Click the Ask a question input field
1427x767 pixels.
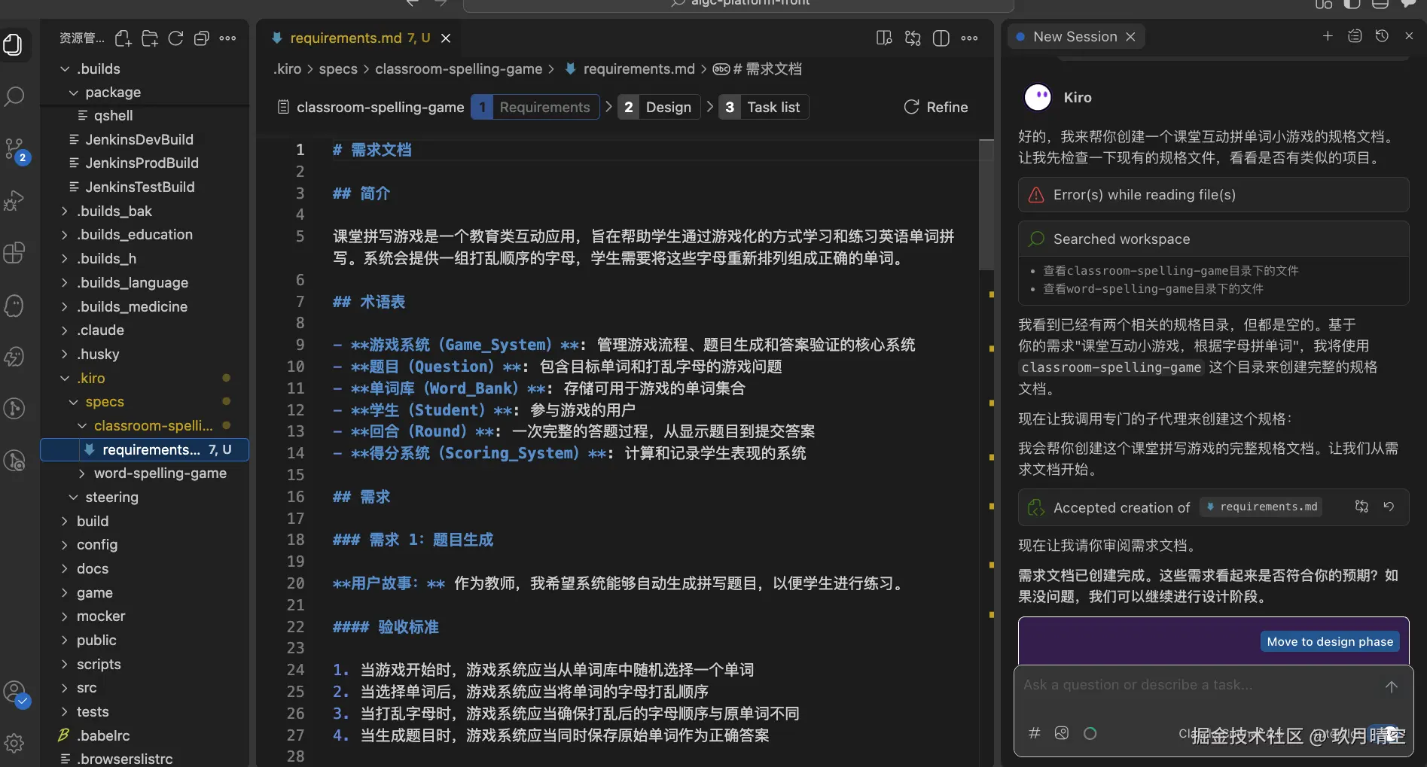click(1167, 685)
